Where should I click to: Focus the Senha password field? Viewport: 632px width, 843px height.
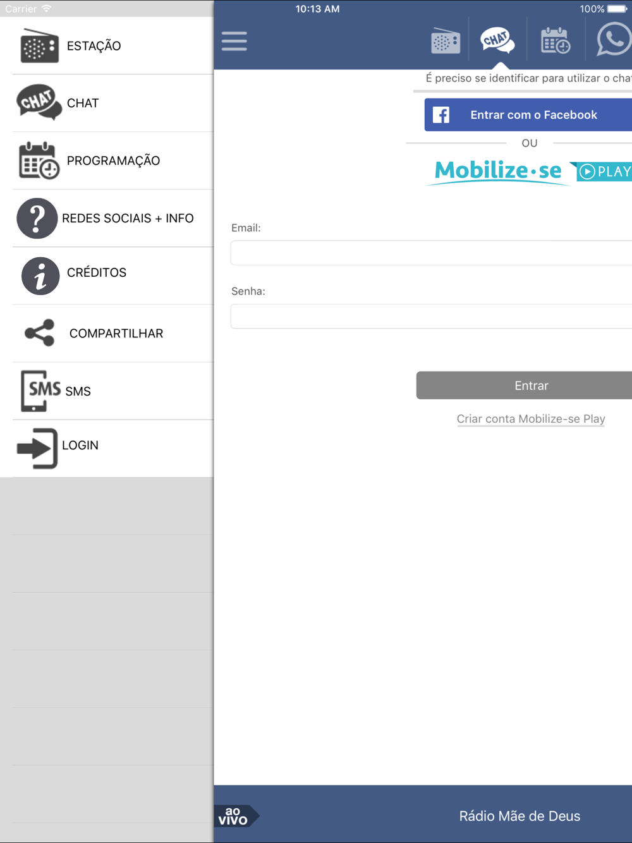[x=432, y=316]
